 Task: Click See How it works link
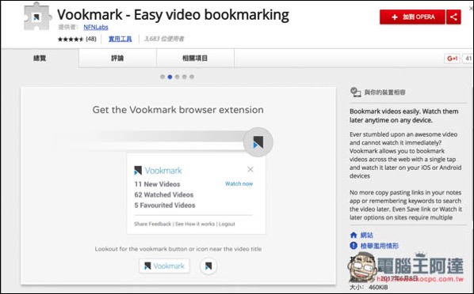pyautogui.click(x=195, y=224)
